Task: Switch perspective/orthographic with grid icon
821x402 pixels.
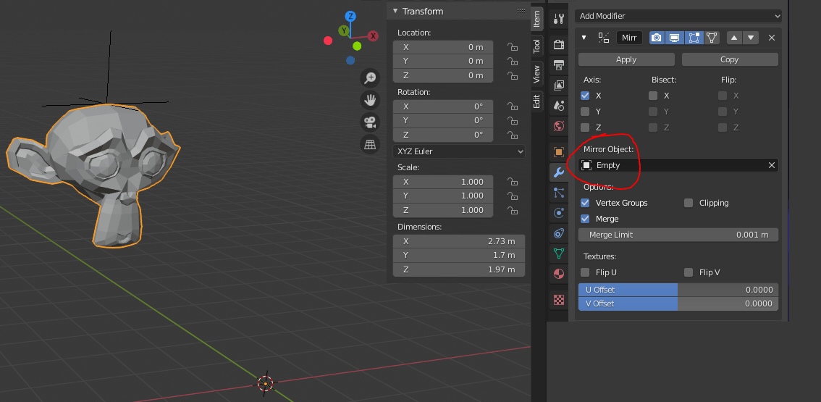Action: click(370, 143)
